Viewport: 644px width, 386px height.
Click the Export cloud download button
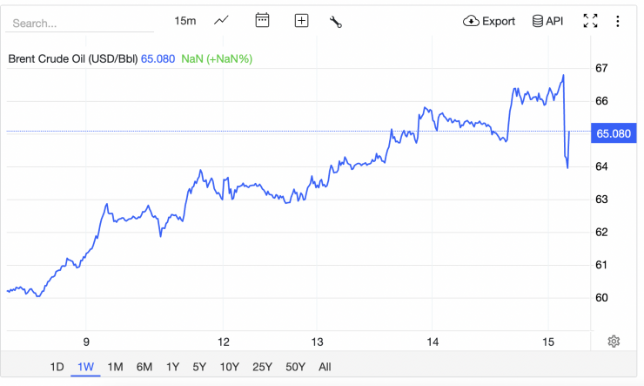[489, 21]
